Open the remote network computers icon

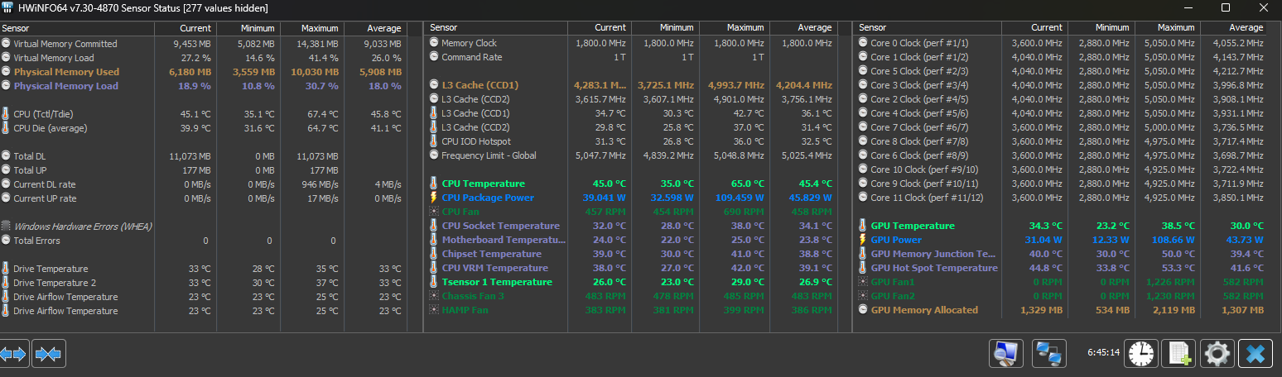[x=1048, y=354]
